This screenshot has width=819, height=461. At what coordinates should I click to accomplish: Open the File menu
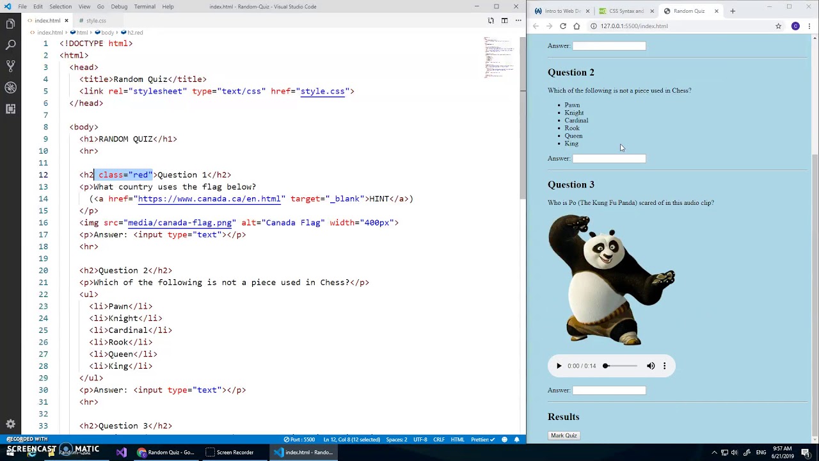click(22, 6)
